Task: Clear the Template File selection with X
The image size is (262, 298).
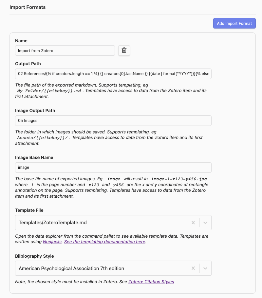Action: tap(193, 223)
